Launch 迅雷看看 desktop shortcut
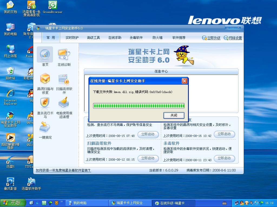Viewport: 277px width, 207px height. pos(31,9)
